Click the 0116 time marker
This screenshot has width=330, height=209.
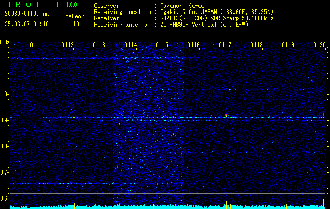click(194, 44)
